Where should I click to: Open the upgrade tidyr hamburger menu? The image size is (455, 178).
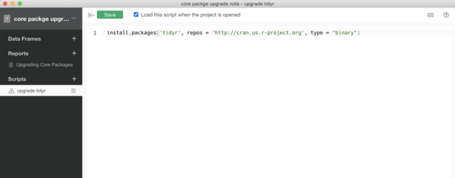(74, 91)
